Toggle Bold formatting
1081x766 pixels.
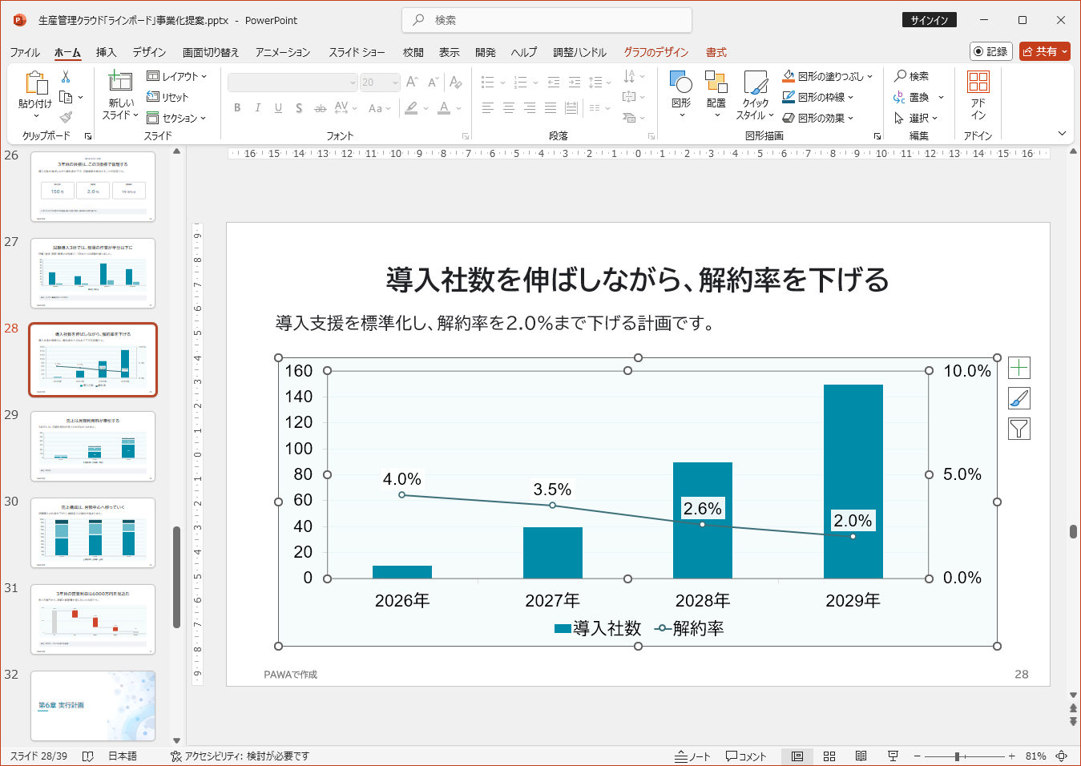point(237,108)
